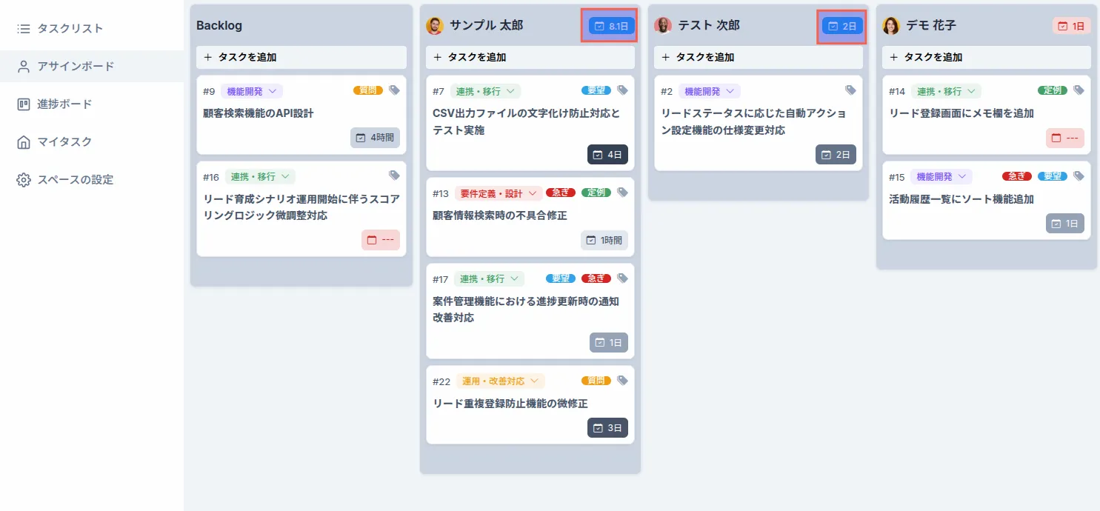The width and height of the screenshot is (1100, 511).
Task: Click the red --- deadline badge on task #16
Action: click(380, 240)
